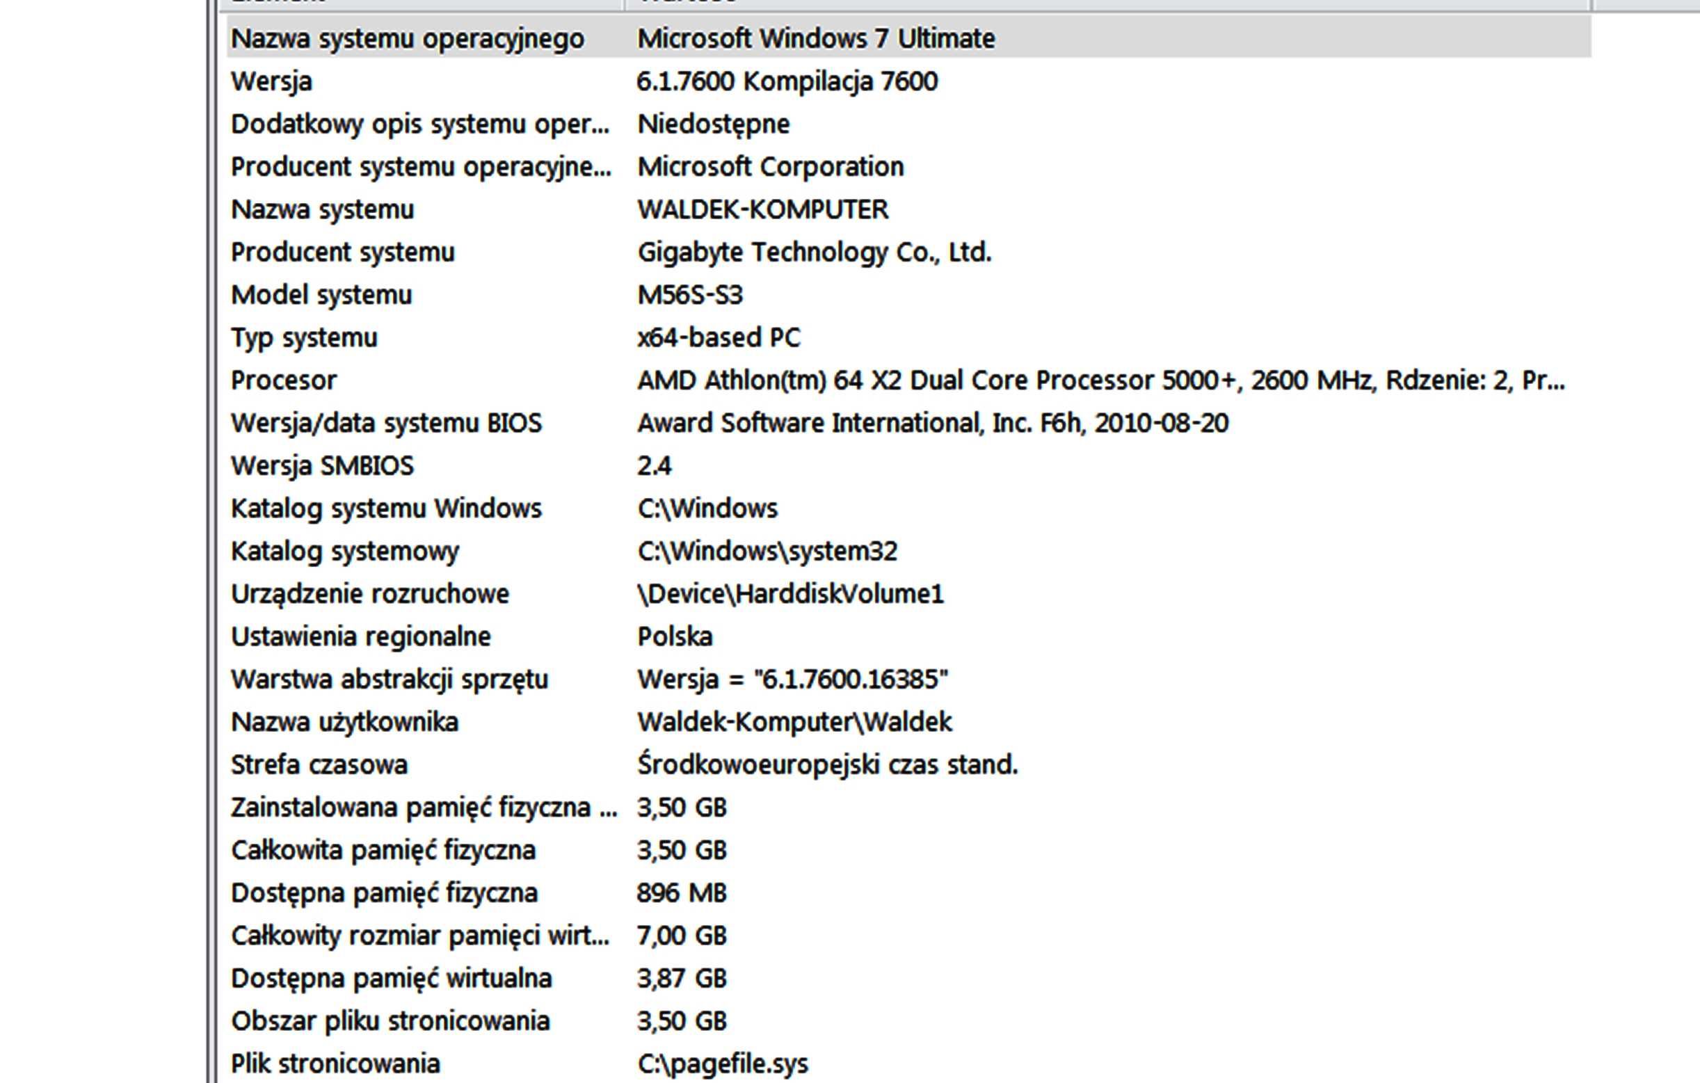Select the 'Model systemu' row label

pyautogui.click(x=321, y=295)
